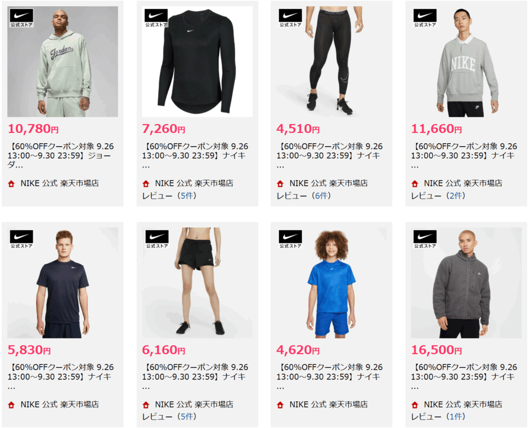The width and height of the screenshot is (529, 428).
Task: Visit the NIKE 公式 楽天市場店 link under the 5,830円 item
Action: coord(60,404)
